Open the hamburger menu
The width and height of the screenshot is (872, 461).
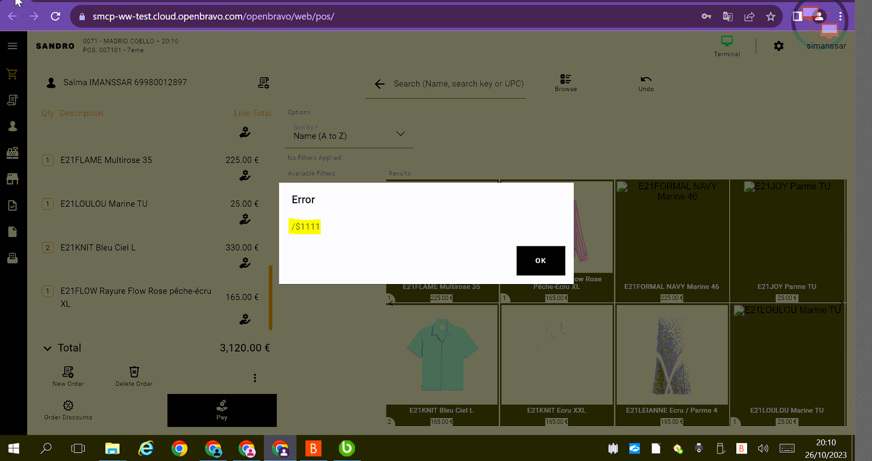(x=12, y=46)
